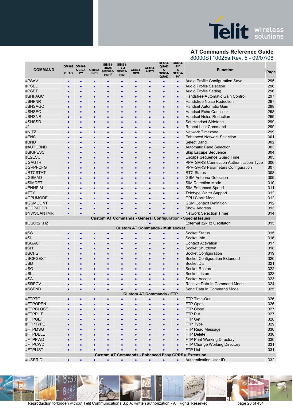This screenshot has height=416, width=293.
Task: Select '#FTPTO' command entry
Action: pyautogui.click(x=33, y=299)
